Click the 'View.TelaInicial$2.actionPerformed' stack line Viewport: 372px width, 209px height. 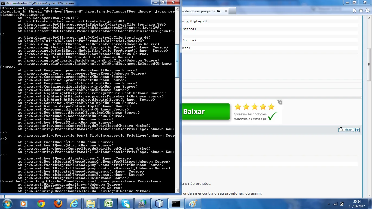(81, 41)
